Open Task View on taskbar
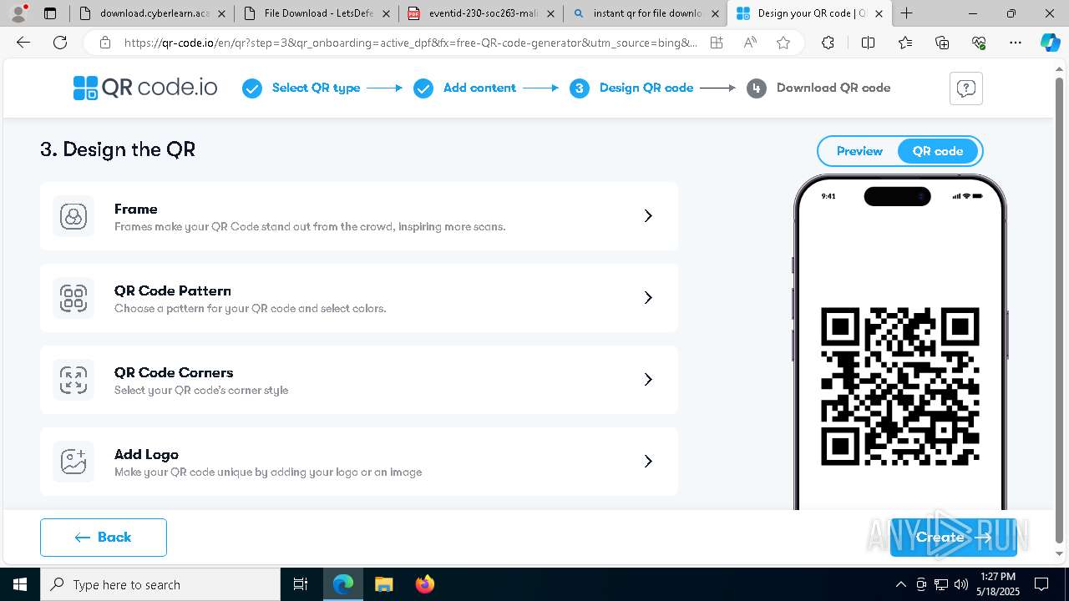The height and width of the screenshot is (601, 1069). point(301,584)
